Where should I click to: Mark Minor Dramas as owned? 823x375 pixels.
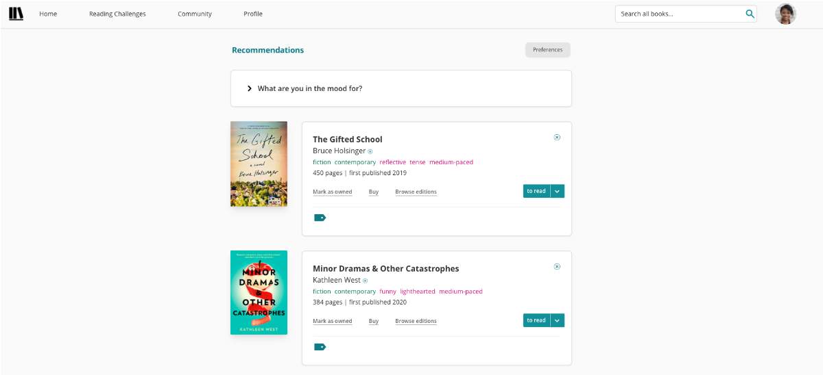[333, 321]
